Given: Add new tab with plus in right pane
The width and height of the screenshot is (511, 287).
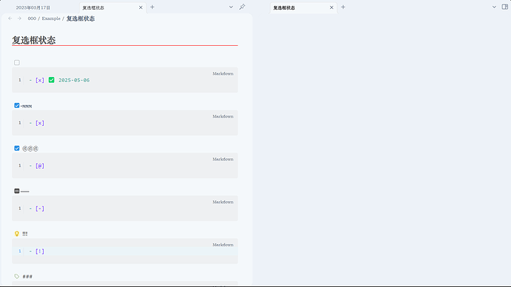Looking at the screenshot, I should coord(343,7).
